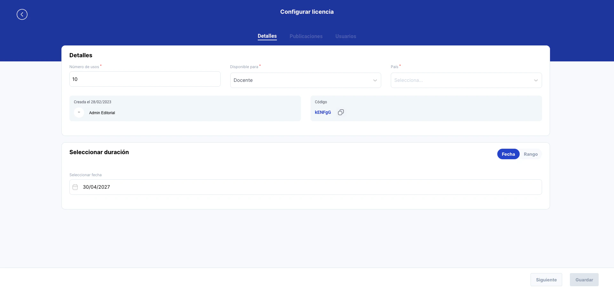The height and width of the screenshot is (291, 614).
Task: Click the Seleccionar fecha label
Action: click(85, 175)
